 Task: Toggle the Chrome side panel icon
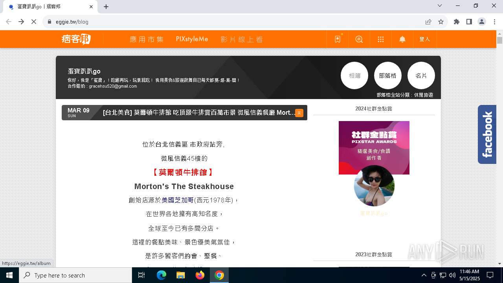point(469,22)
